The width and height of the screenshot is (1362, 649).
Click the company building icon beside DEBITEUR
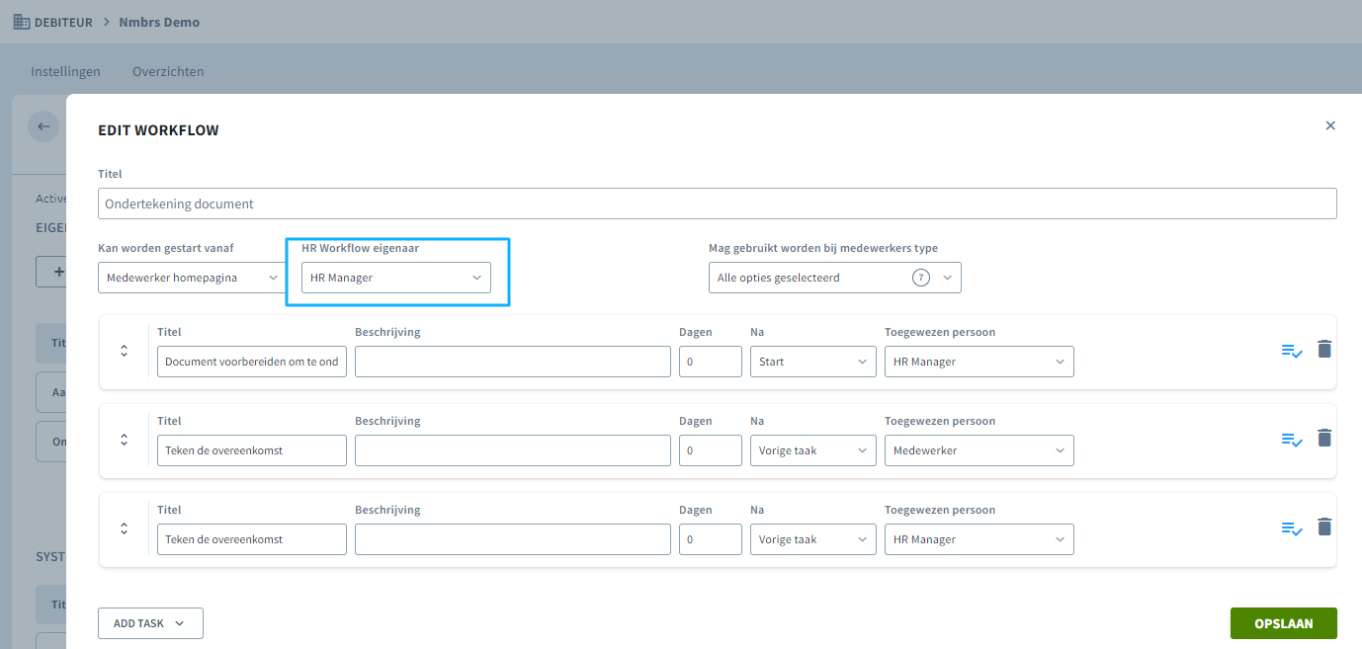pos(21,22)
